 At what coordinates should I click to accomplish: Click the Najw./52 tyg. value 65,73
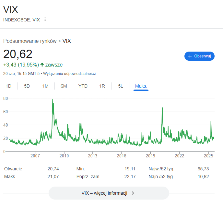pos(203,169)
